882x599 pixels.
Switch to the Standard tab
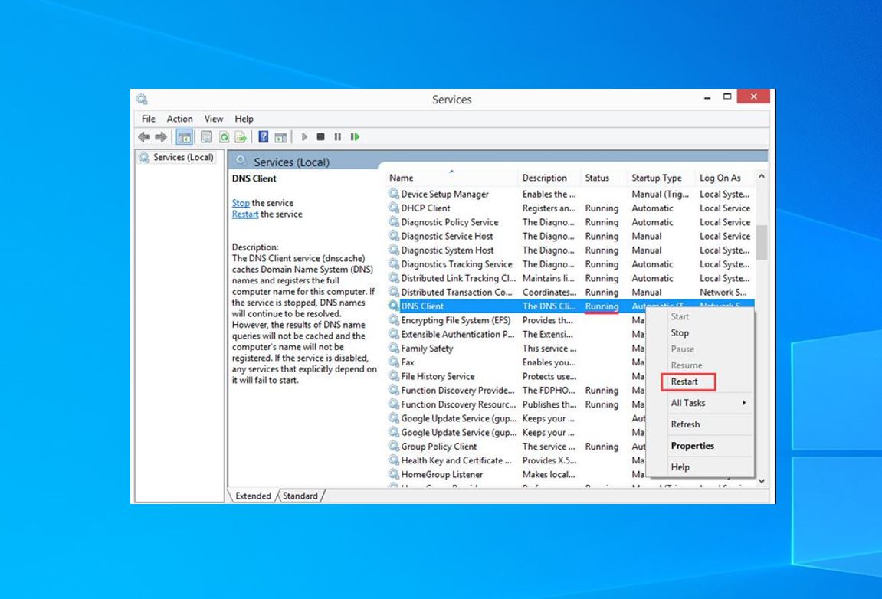pyautogui.click(x=300, y=496)
